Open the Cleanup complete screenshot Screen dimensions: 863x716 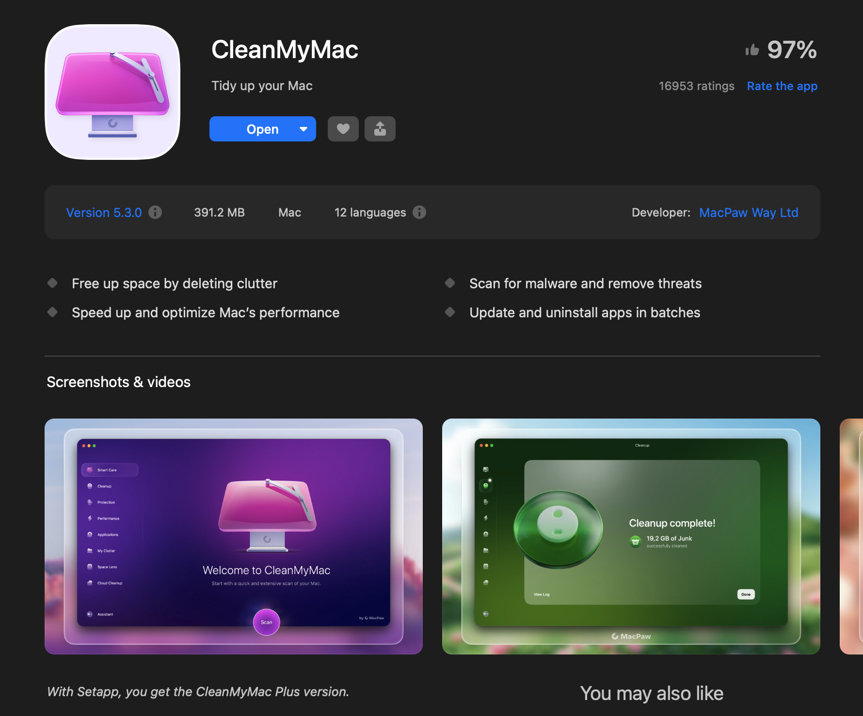[x=631, y=536]
